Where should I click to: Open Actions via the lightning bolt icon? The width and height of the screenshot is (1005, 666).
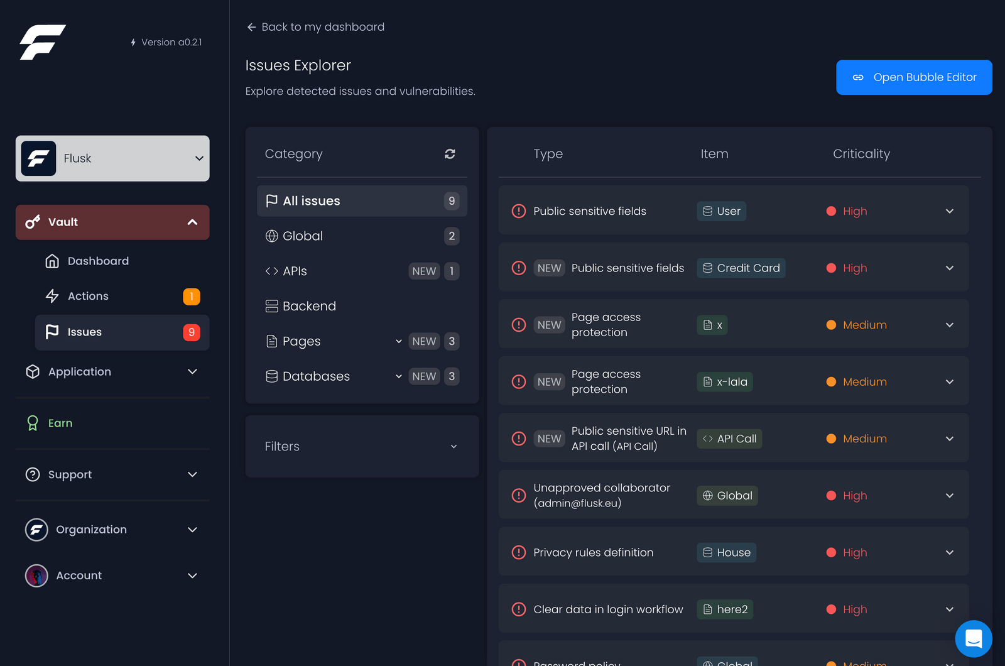tap(53, 296)
